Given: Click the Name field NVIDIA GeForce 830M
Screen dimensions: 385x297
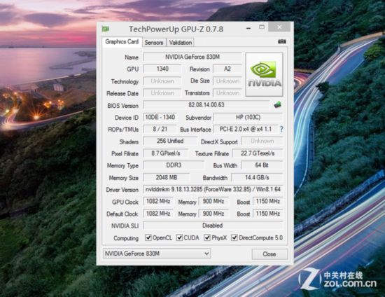Looking at the screenshot, I should [192, 57].
